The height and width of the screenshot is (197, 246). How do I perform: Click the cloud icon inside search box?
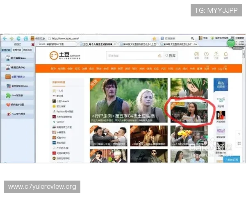[159, 56]
